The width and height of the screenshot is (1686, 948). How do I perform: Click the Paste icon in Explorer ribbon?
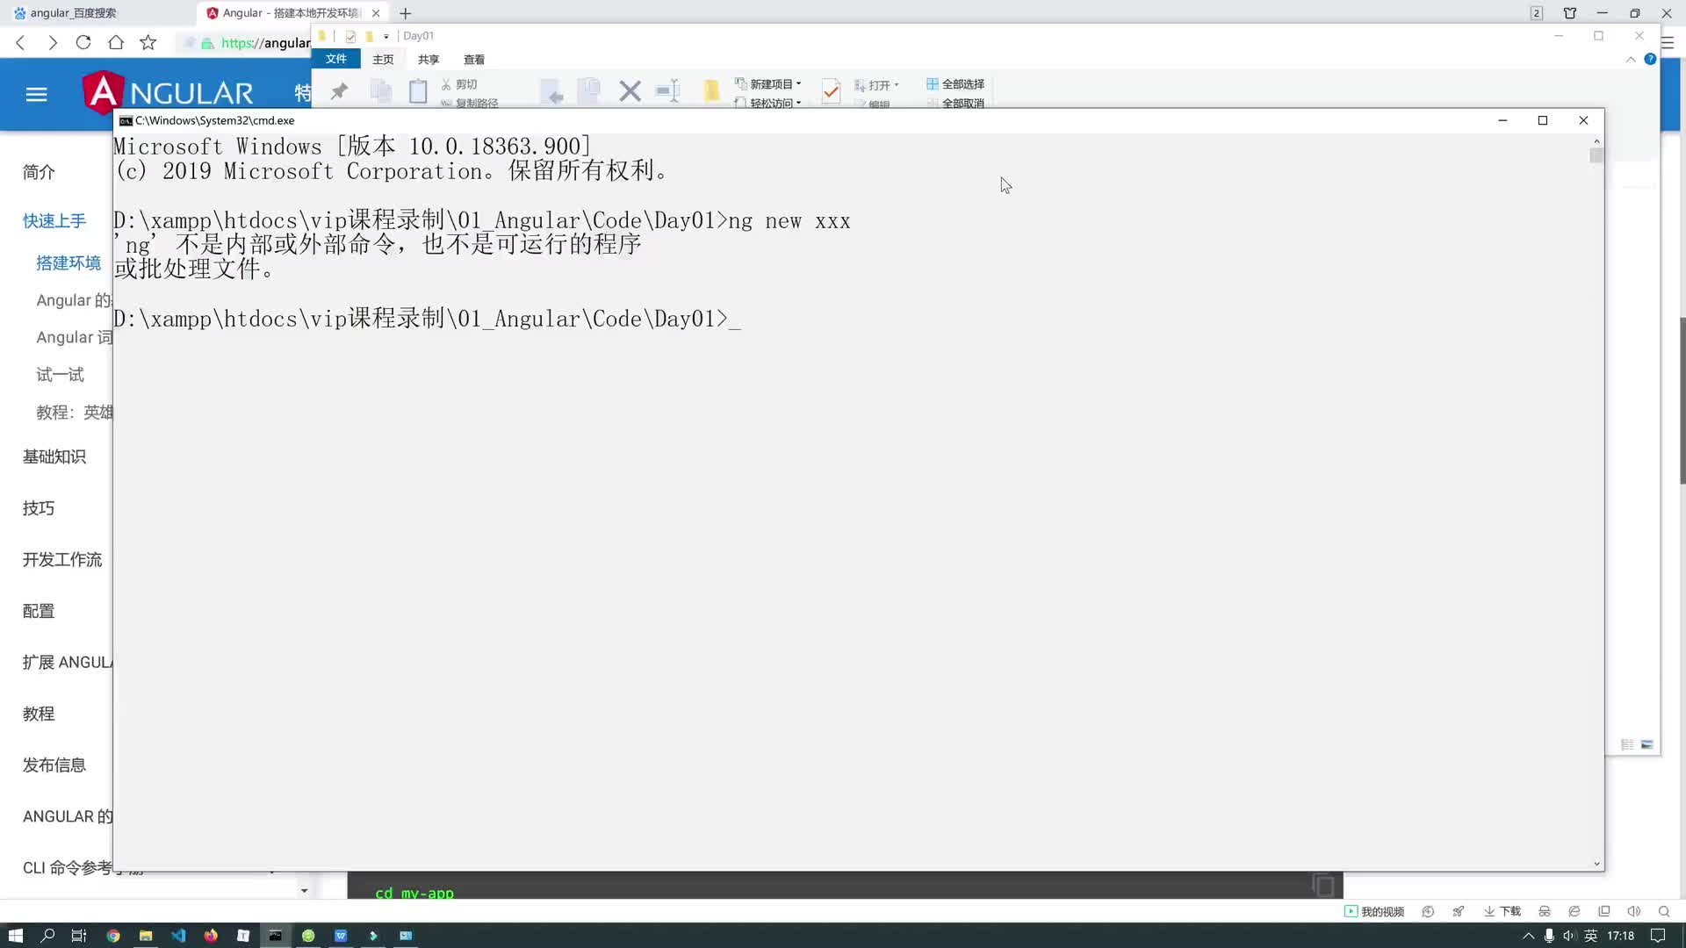(x=418, y=91)
